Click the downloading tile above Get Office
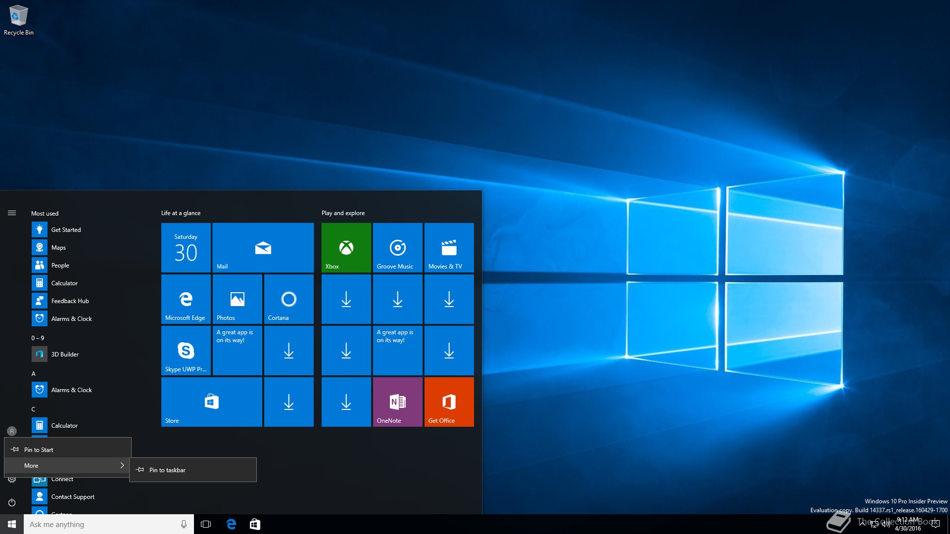This screenshot has width=950, height=534. (x=449, y=350)
